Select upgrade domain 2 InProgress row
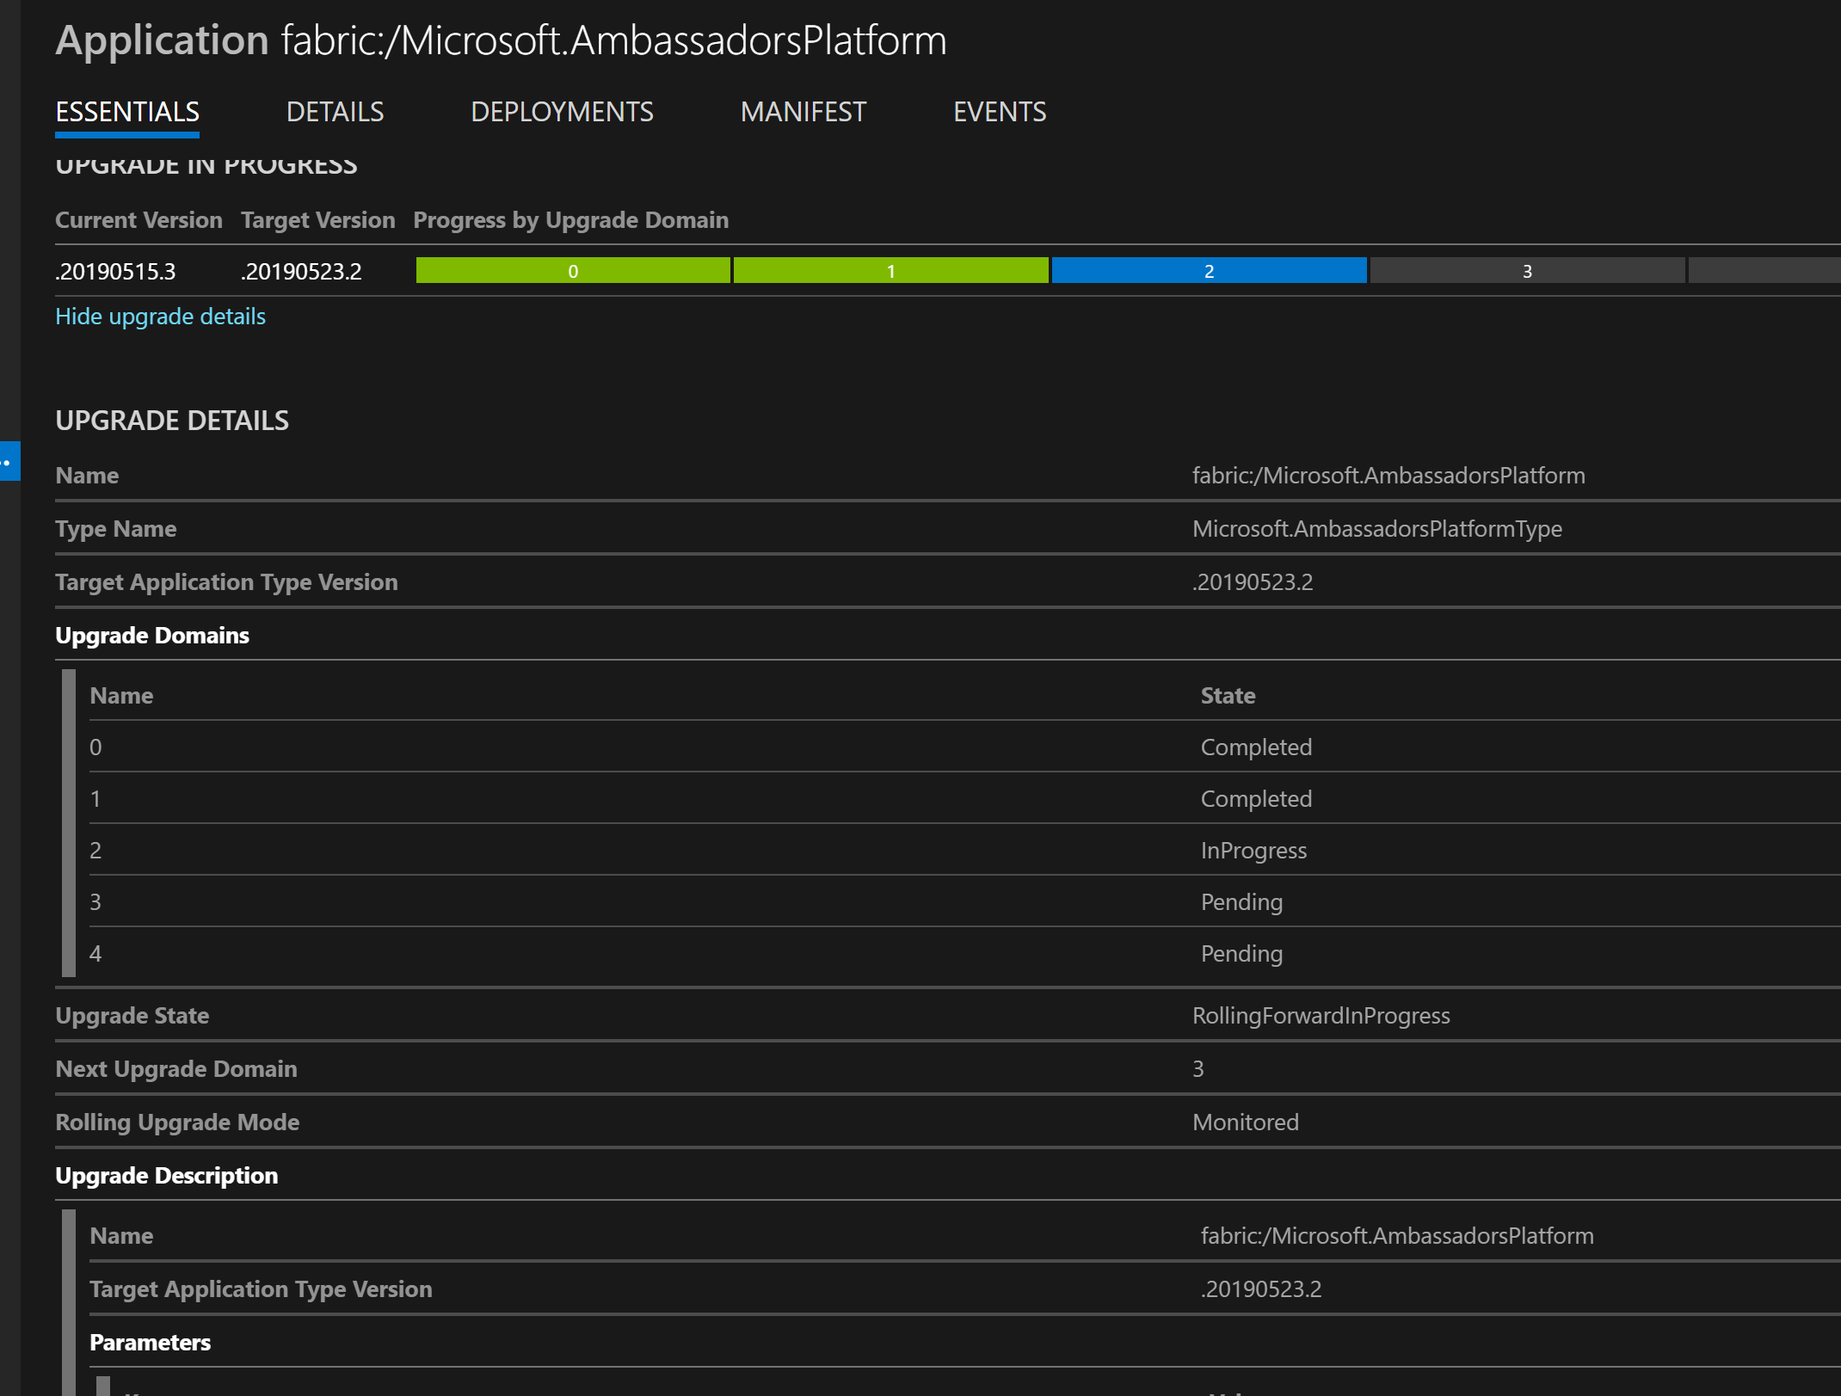 point(1253,851)
